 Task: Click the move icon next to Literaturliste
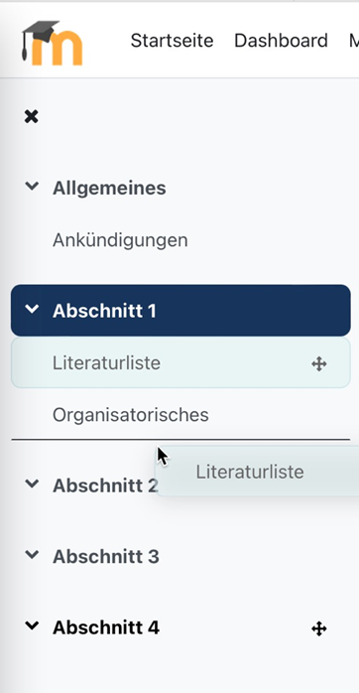(x=318, y=364)
